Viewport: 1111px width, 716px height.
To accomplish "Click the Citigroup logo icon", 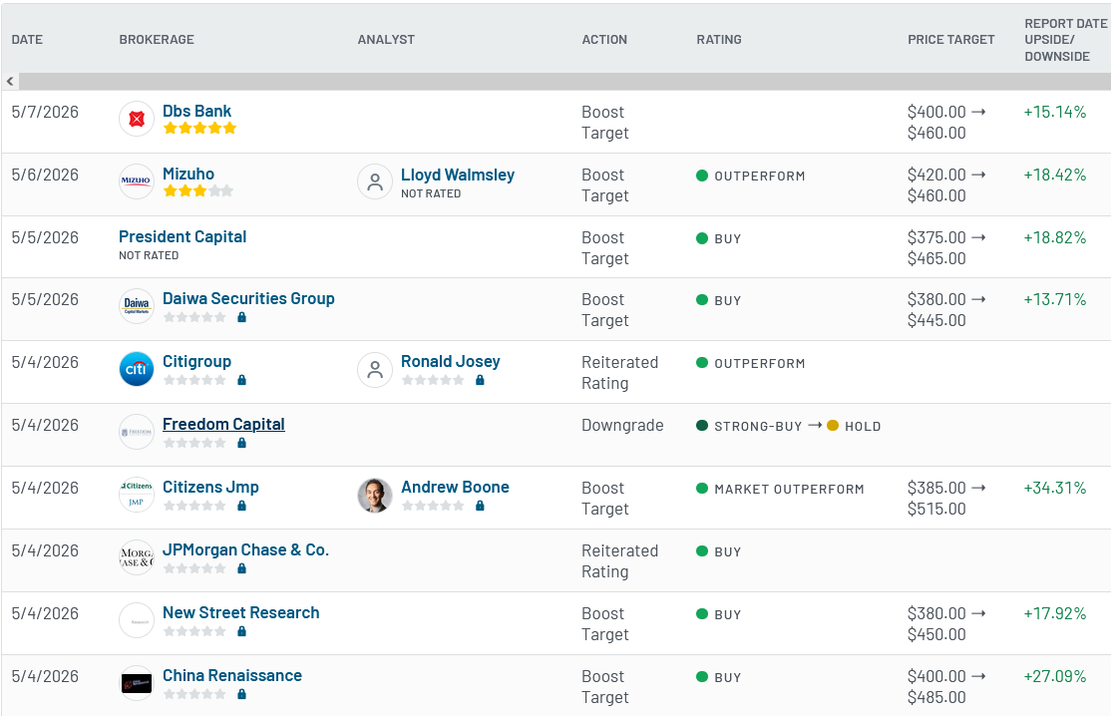I will click(137, 369).
